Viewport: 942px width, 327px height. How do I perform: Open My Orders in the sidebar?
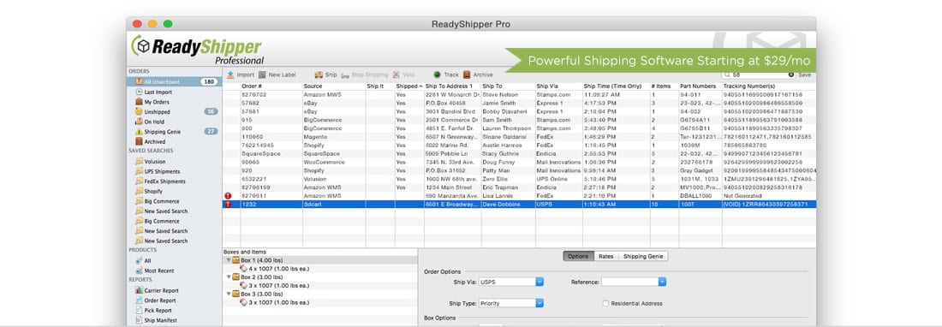[x=156, y=102]
